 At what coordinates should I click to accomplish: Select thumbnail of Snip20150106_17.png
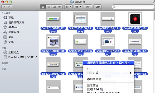108,19
